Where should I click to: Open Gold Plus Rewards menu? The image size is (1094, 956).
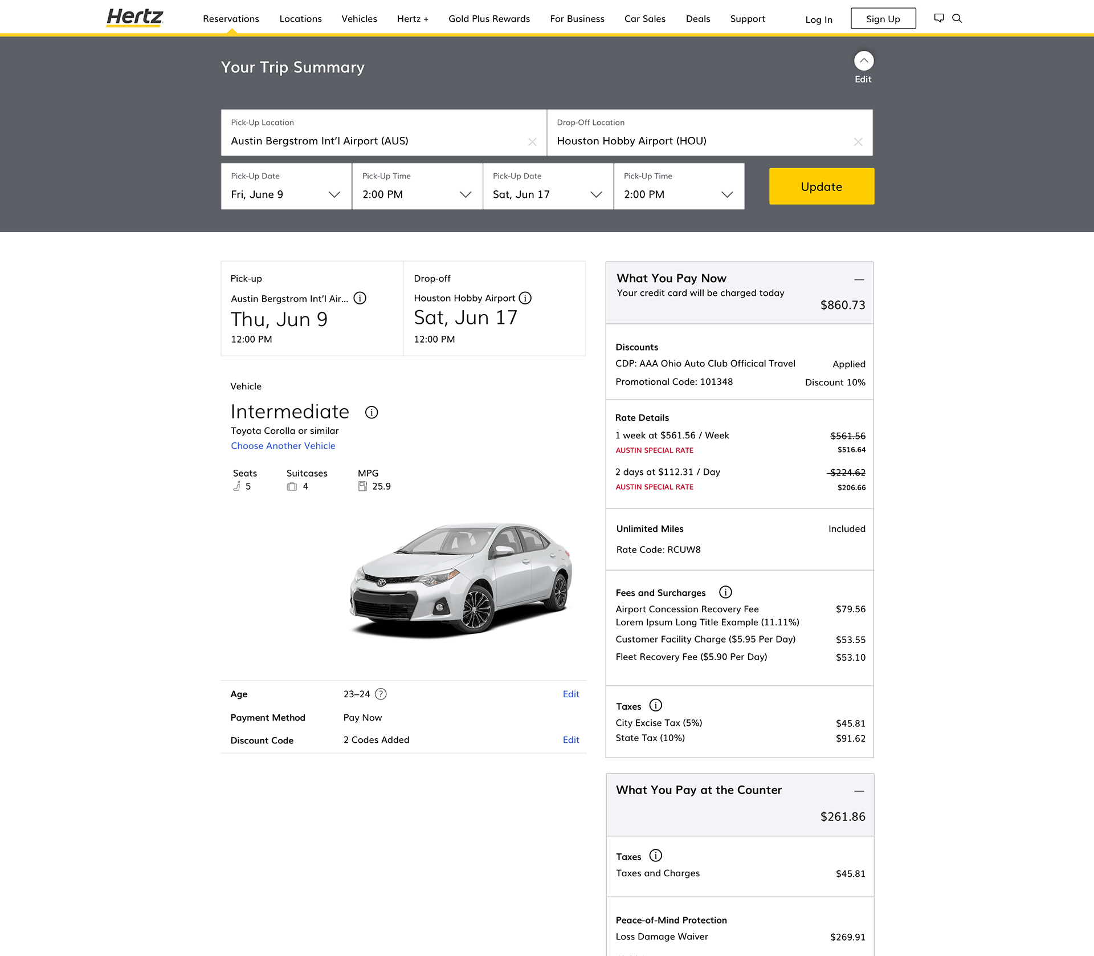[x=489, y=19]
